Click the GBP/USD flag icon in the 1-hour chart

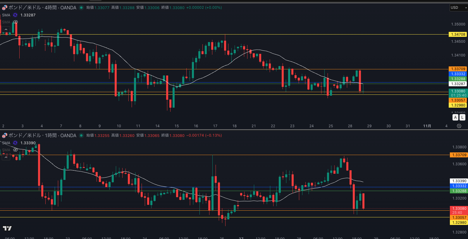click(x=5, y=135)
